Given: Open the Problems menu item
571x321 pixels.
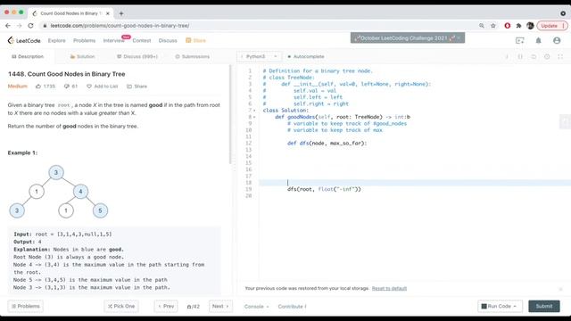Looking at the screenshot, I should click(x=84, y=40).
